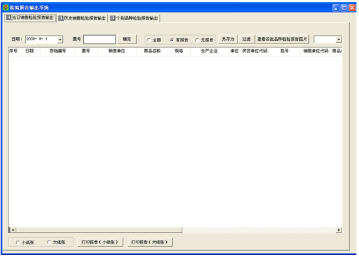The image size is (359, 258).
Task: Click the 序号 column header
Action: click(x=13, y=51)
